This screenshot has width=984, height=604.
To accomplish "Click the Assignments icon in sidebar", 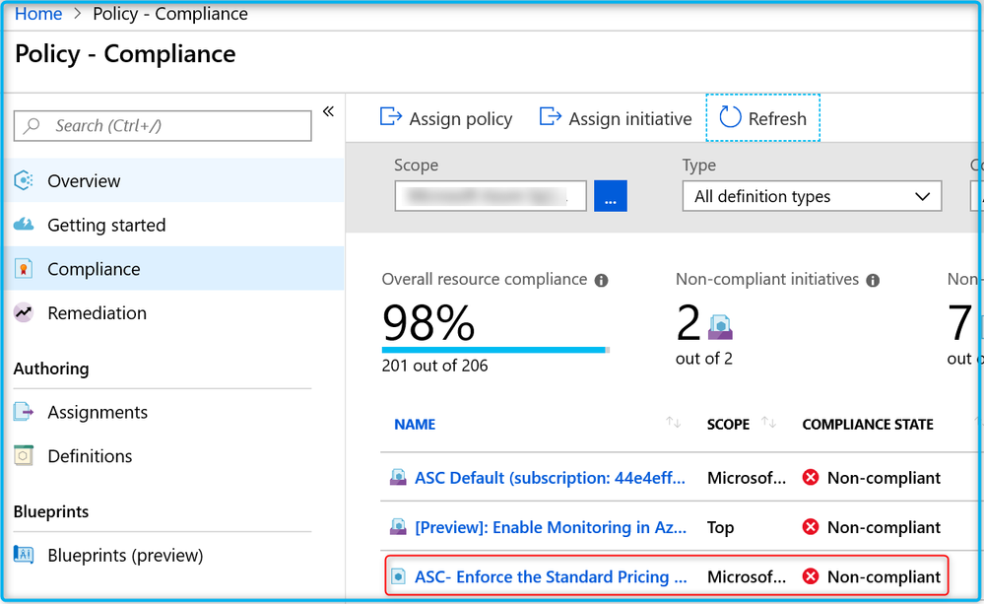I will 24,412.
